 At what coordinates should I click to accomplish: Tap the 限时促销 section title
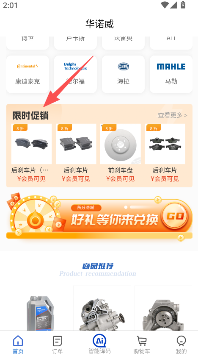(x=30, y=116)
